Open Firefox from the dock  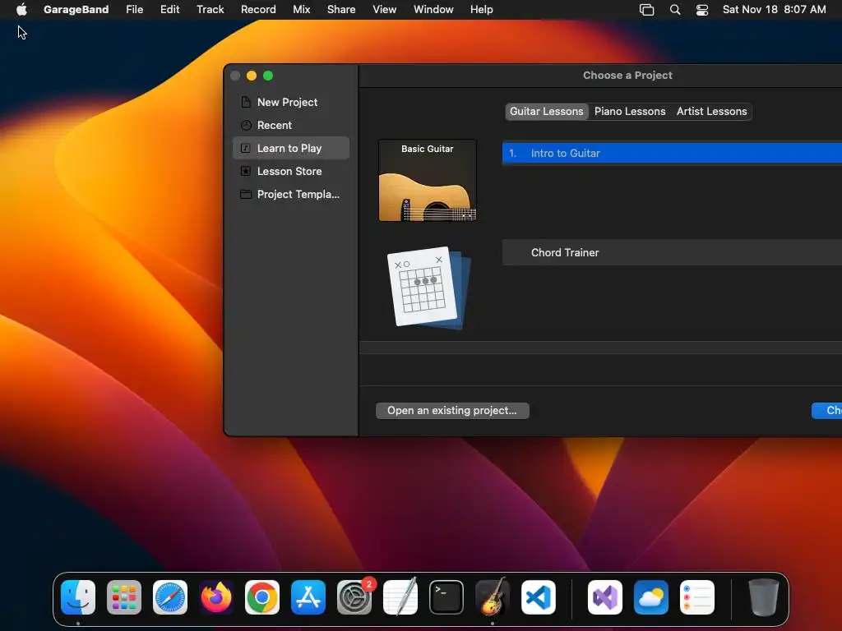pyautogui.click(x=216, y=596)
